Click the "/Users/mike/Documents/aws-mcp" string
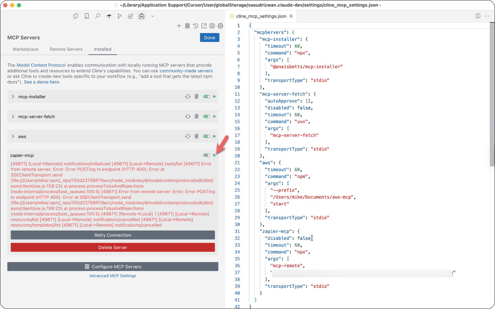Viewport: 495px width, 309px height. [312, 197]
